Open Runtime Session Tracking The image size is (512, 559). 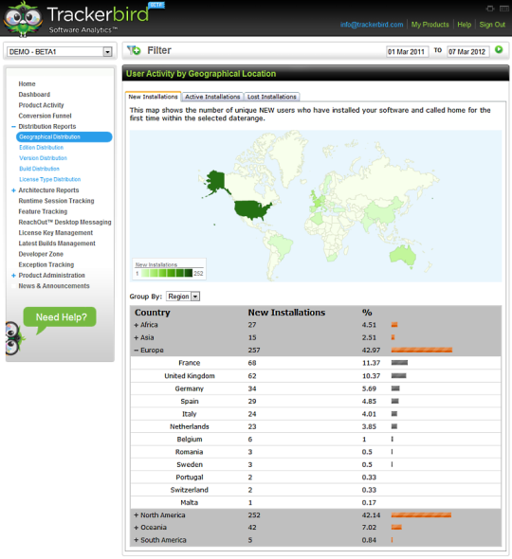click(56, 201)
